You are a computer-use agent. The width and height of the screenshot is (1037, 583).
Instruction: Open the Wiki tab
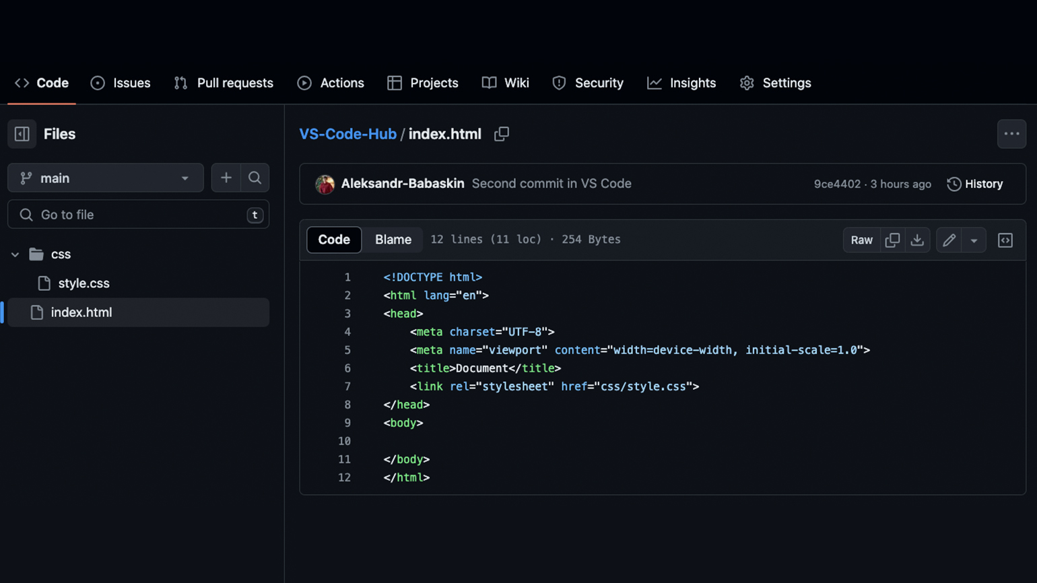click(506, 83)
